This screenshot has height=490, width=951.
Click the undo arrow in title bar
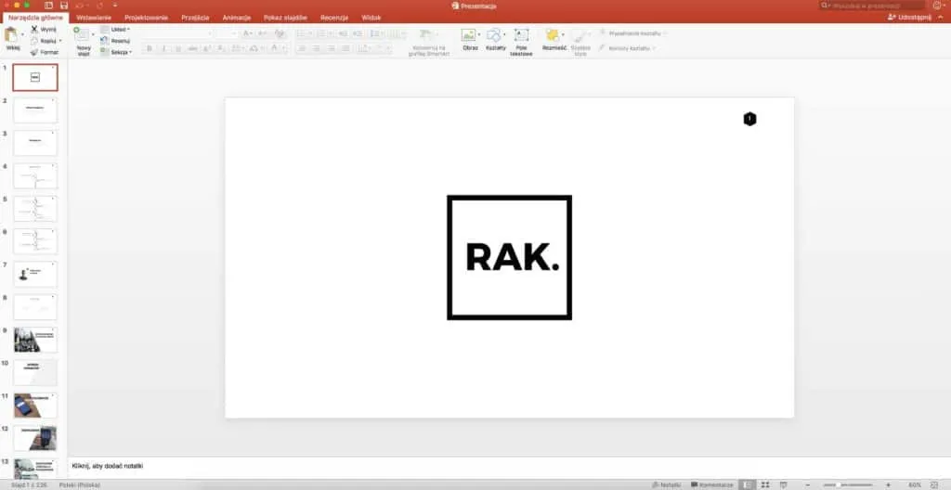coord(80,5)
